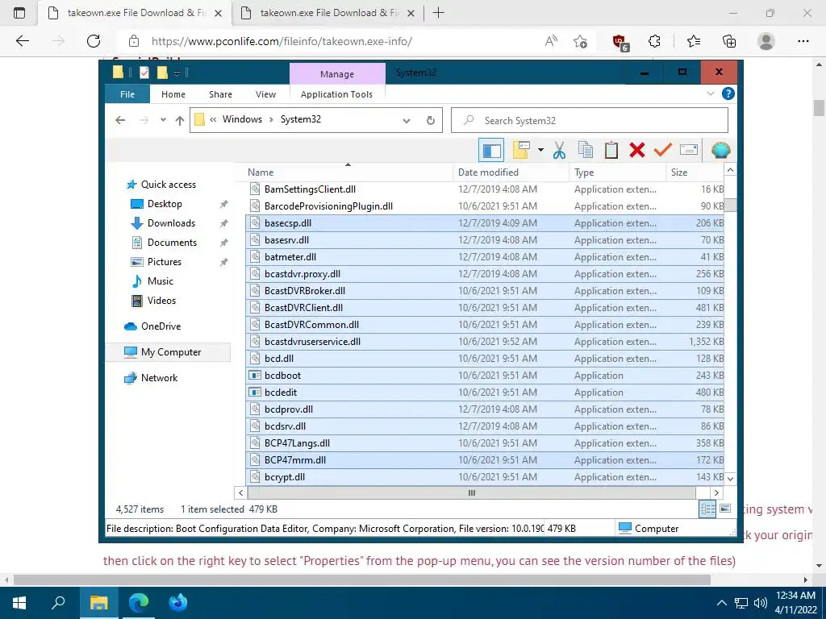Click the clipboard Paste icon

click(x=611, y=151)
